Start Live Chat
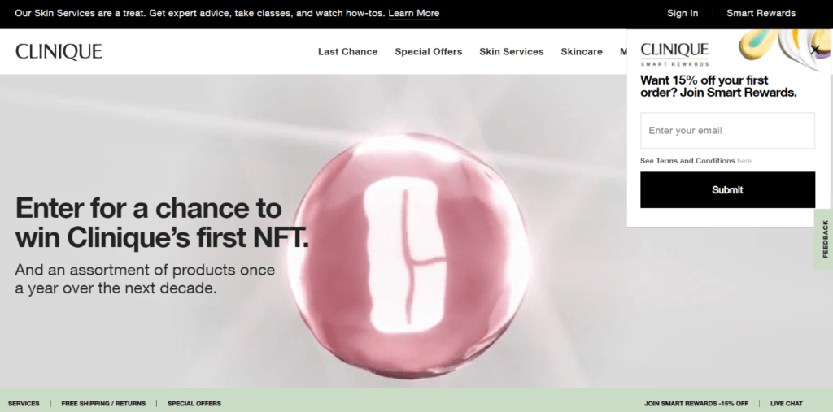 click(787, 404)
